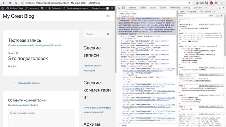Toggle the :hov element state panel
Viewport: 226px width, 127px height.
tap(212, 16)
